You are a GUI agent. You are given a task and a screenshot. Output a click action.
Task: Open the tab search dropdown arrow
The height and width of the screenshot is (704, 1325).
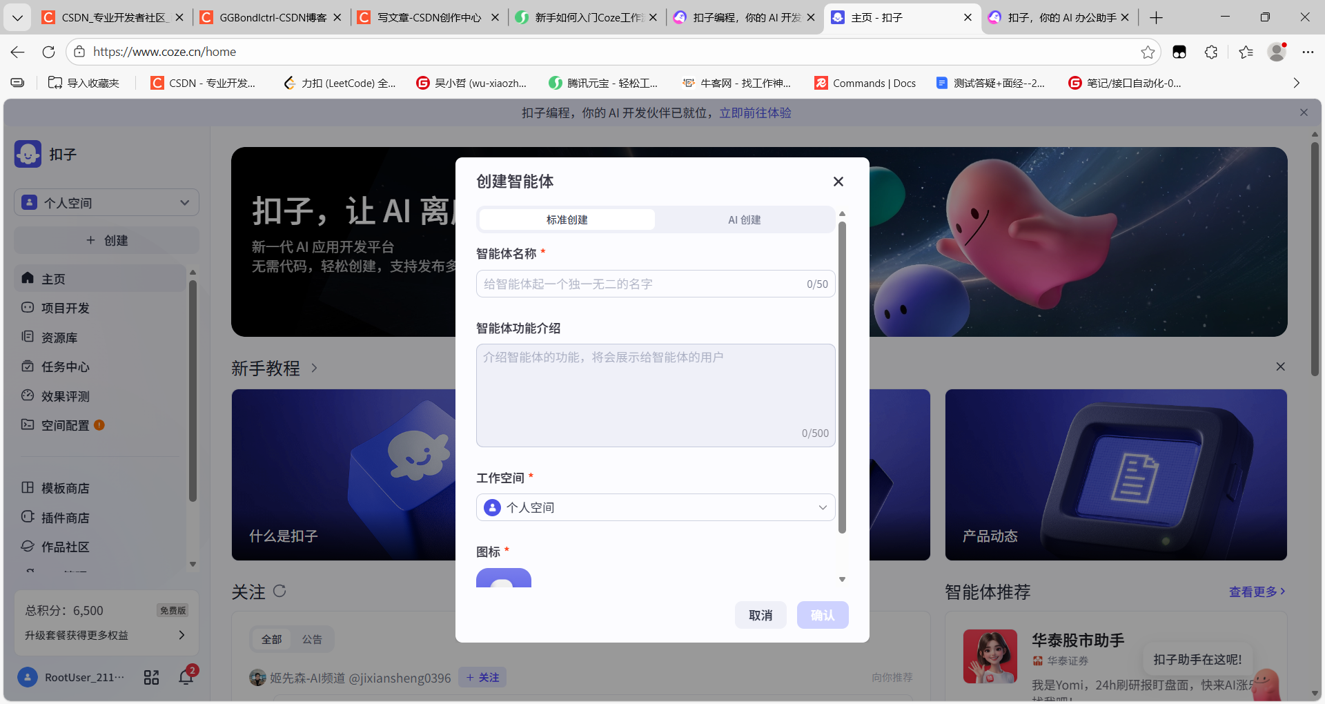click(17, 17)
